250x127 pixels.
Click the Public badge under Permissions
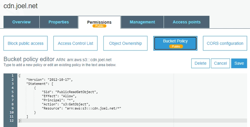(99, 26)
